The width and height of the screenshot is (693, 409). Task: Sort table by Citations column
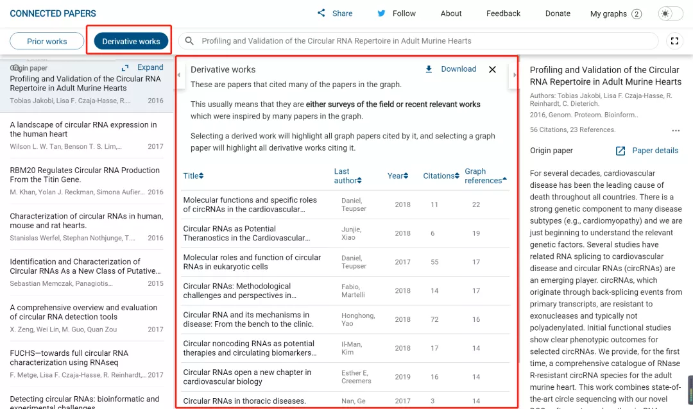440,176
